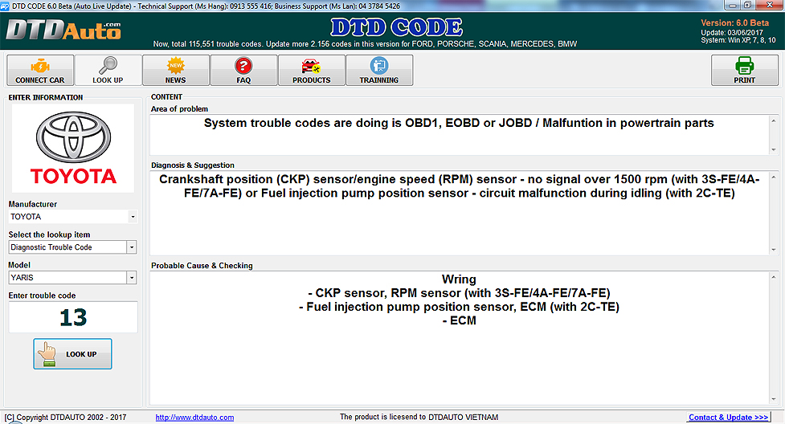Click Area of problem scrollbar down arrow
Screen dimensions: 785x424
click(x=774, y=149)
